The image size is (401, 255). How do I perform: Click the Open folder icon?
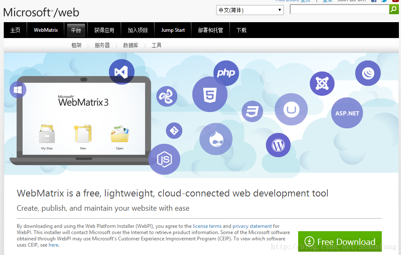pos(120,134)
